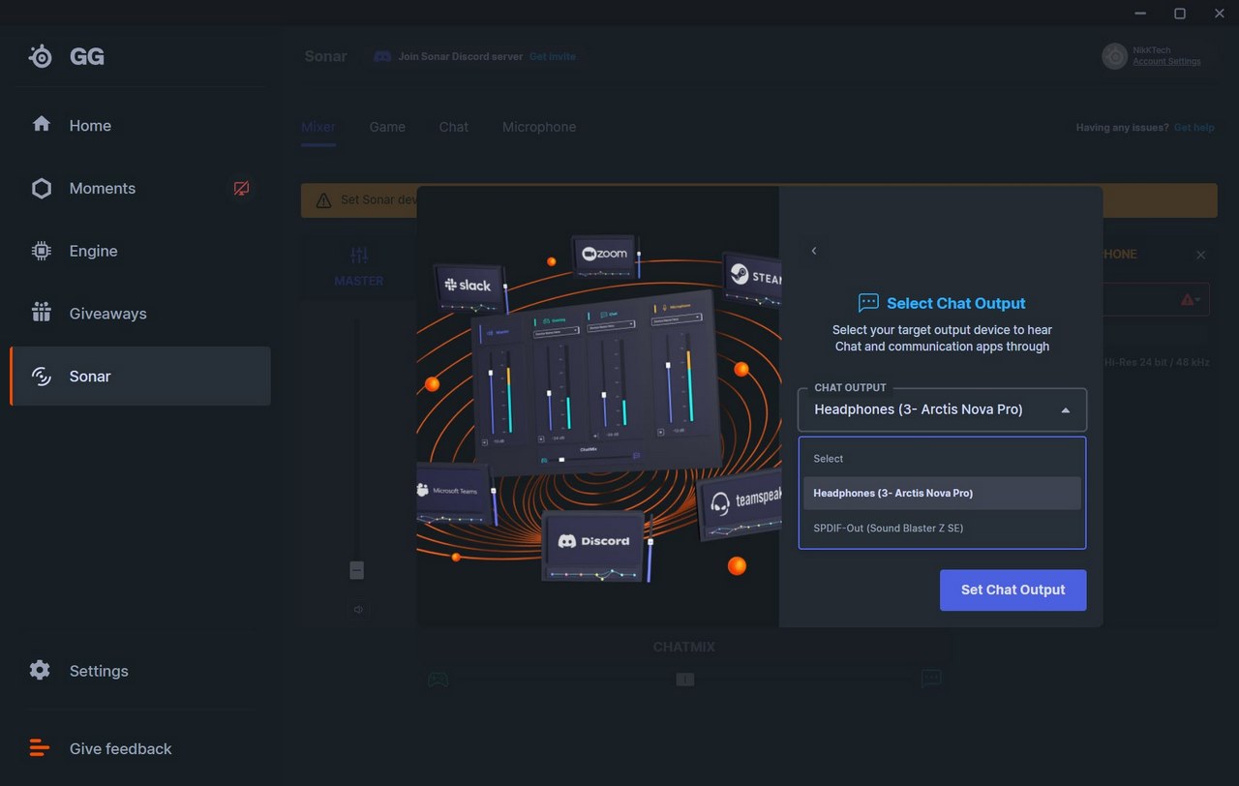Click 'Join Sonar Discord server' text
The image size is (1239, 786).
461,56
